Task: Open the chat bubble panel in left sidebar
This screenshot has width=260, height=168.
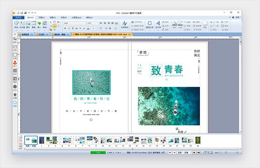Action: 15,104
